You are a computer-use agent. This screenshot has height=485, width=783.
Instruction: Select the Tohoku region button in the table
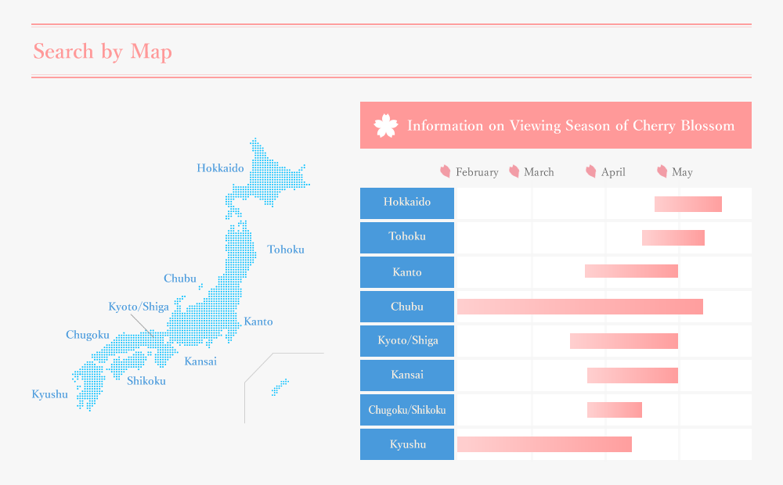click(407, 238)
